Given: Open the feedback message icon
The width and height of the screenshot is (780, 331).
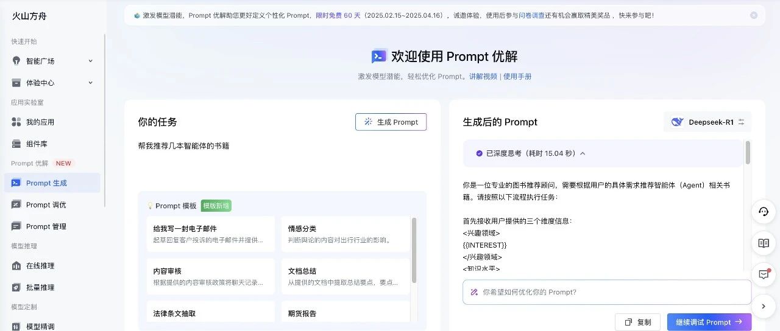Looking at the screenshot, I should [764, 274].
